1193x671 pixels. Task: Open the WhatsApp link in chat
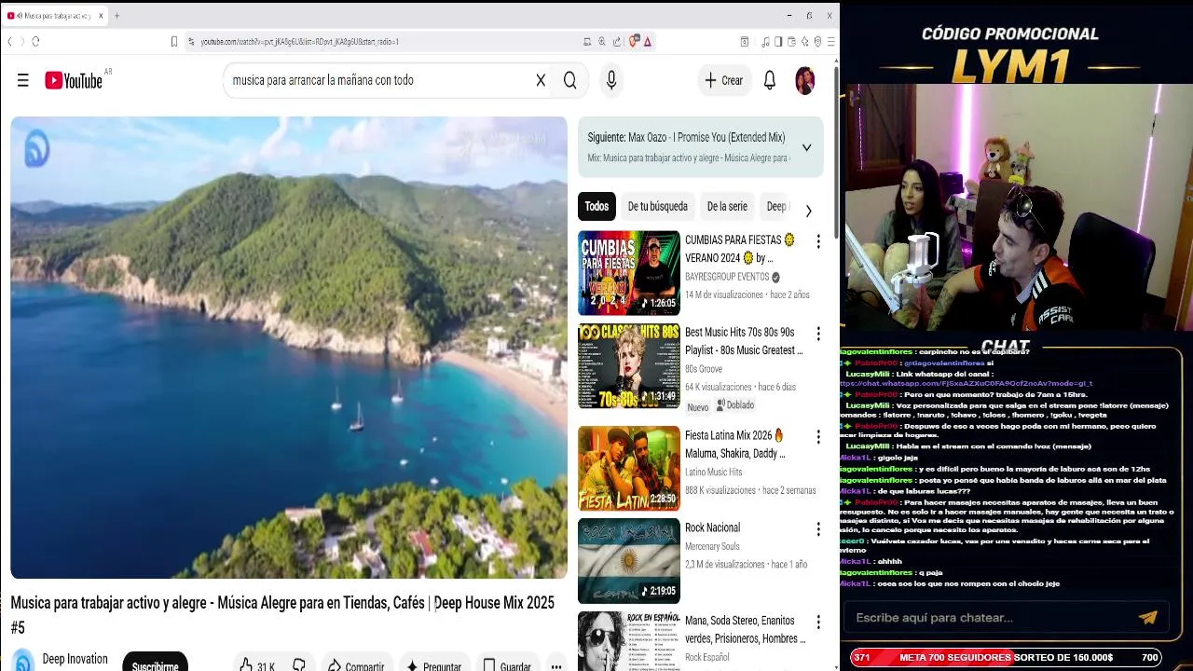(966, 383)
